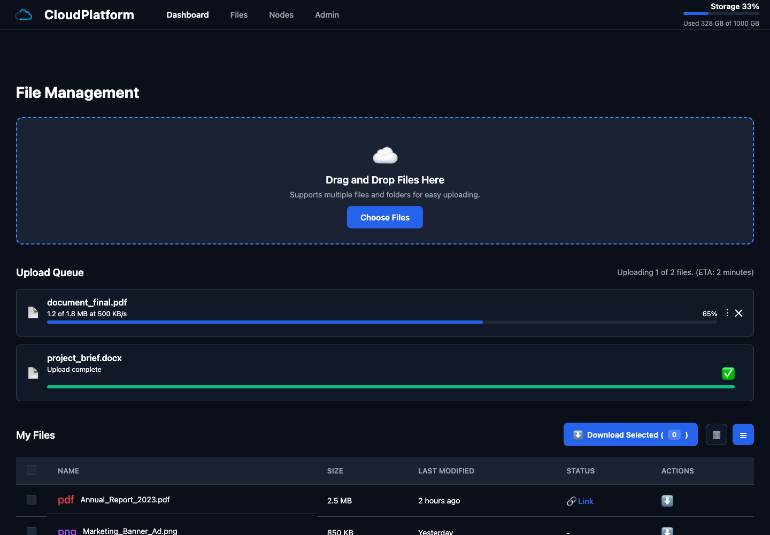The image size is (770, 535).
Task: Click the Storage 33% usage bar
Action: click(x=721, y=13)
